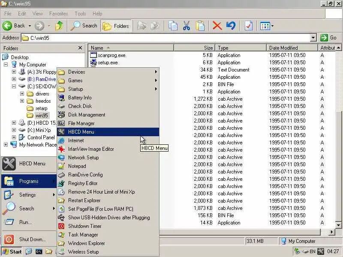Open the Favorites menu
The image size is (343, 257).
click(x=58, y=14)
